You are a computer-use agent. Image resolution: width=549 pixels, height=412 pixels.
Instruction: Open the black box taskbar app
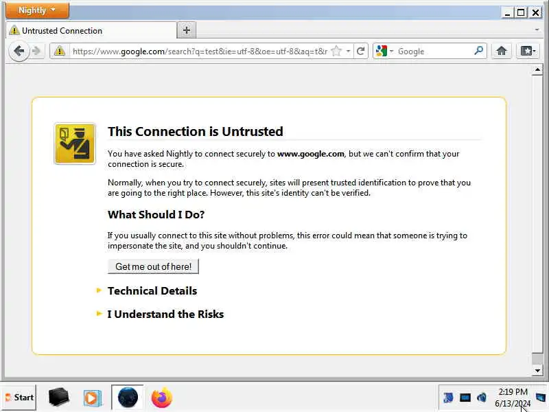pyautogui.click(x=58, y=398)
